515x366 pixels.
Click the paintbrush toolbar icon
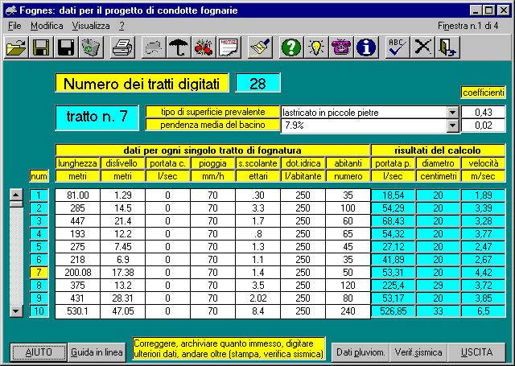pyautogui.click(x=258, y=48)
